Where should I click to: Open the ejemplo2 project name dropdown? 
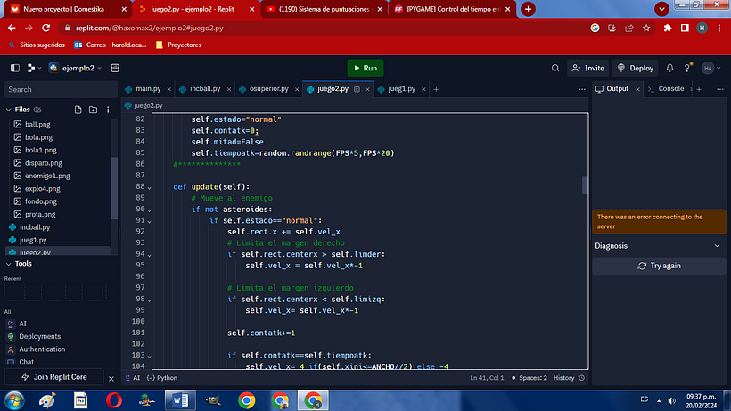(x=76, y=68)
